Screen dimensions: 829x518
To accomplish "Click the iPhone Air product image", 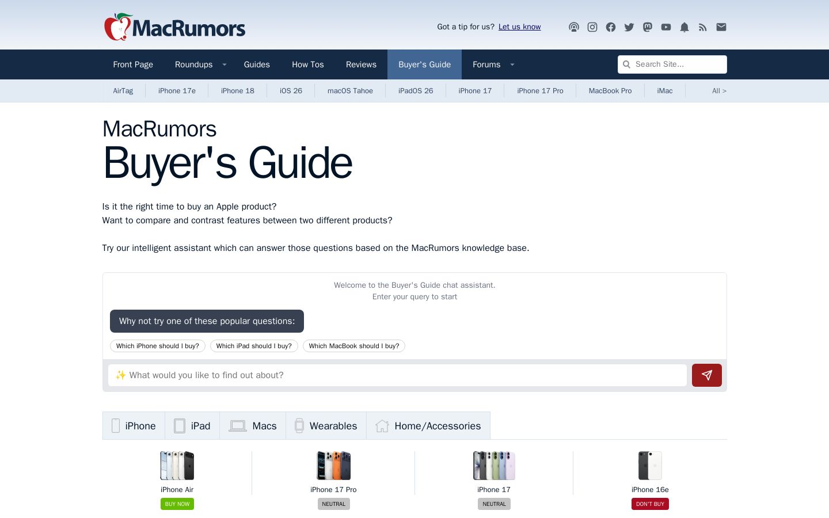I will click(x=177, y=466).
